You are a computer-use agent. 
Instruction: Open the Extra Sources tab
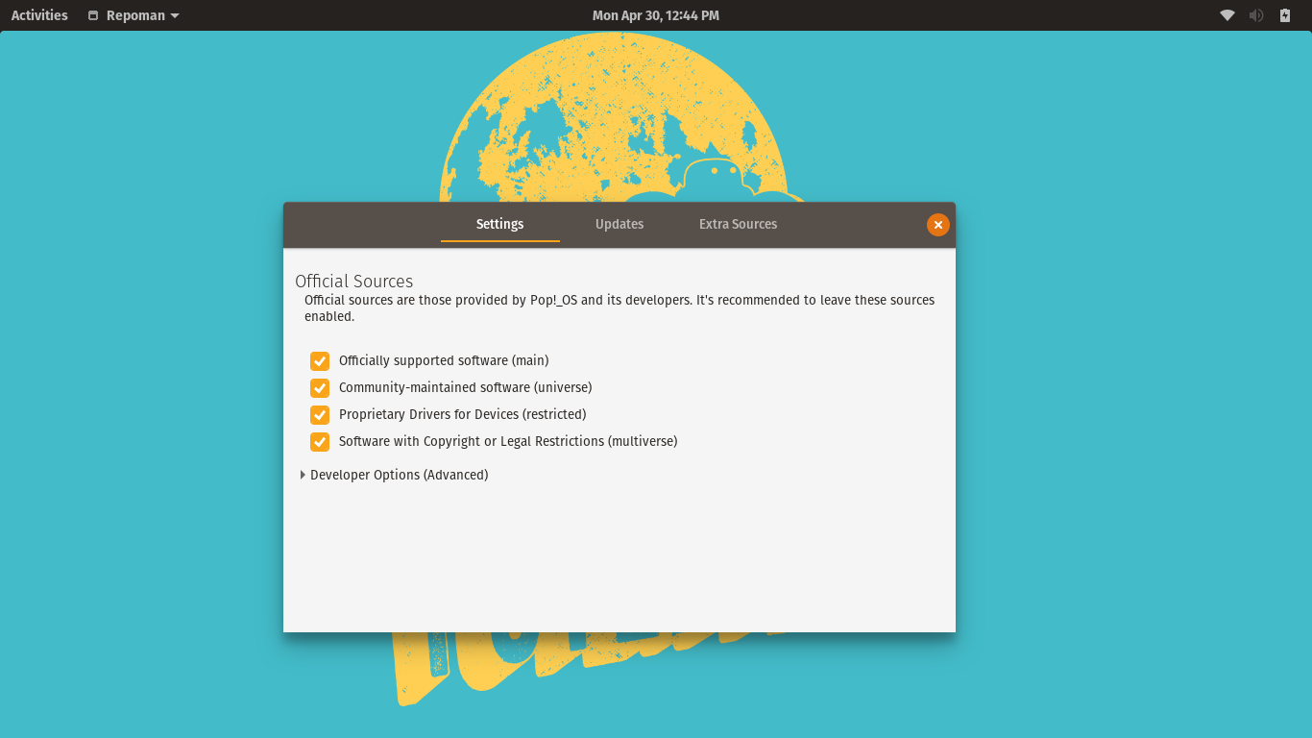click(739, 224)
